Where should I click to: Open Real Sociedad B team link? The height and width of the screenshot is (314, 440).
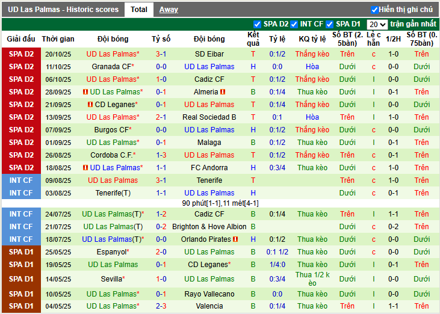click(209, 117)
